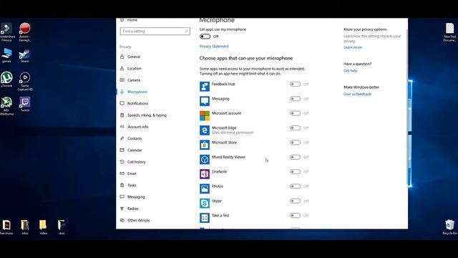The height and width of the screenshot is (258, 458).
Task: Select the uTorrent desktop icon
Action: (6, 80)
